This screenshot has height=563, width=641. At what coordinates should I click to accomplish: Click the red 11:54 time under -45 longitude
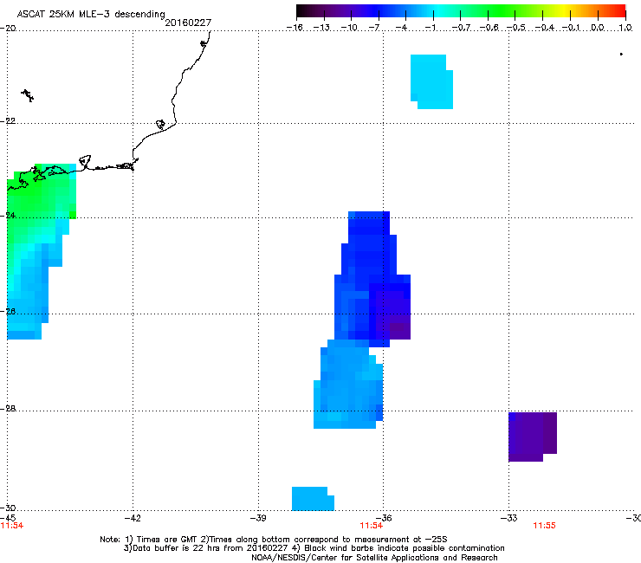pos(12,526)
